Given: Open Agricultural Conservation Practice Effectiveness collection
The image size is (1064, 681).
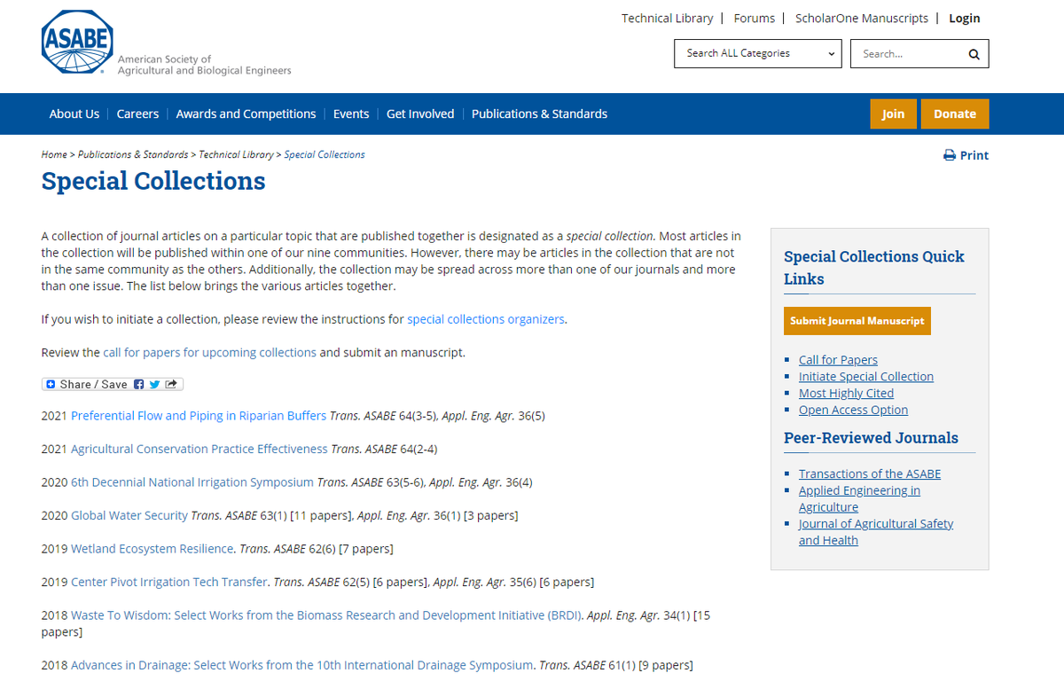Looking at the screenshot, I should tap(199, 449).
